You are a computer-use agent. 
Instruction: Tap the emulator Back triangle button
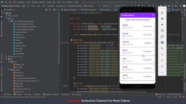click(162, 55)
